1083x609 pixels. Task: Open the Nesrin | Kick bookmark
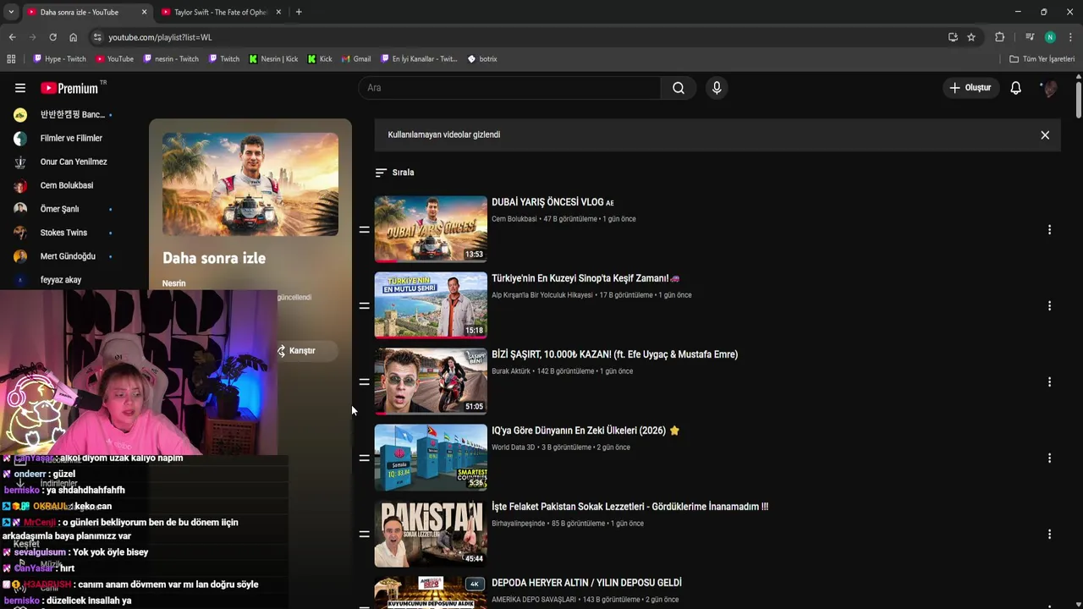click(x=273, y=59)
